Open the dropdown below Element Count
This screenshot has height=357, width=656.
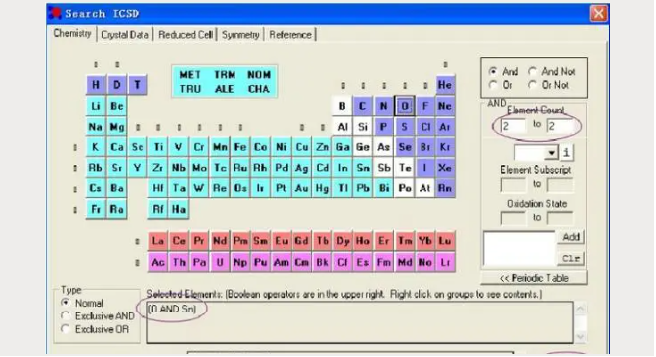[x=535, y=153]
